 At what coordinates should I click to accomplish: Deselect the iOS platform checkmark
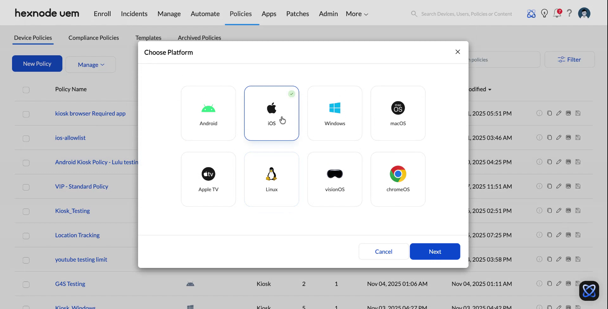pos(291,94)
